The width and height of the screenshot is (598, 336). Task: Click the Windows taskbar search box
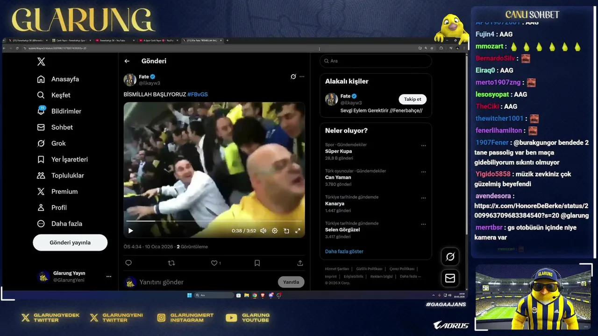pos(214,295)
